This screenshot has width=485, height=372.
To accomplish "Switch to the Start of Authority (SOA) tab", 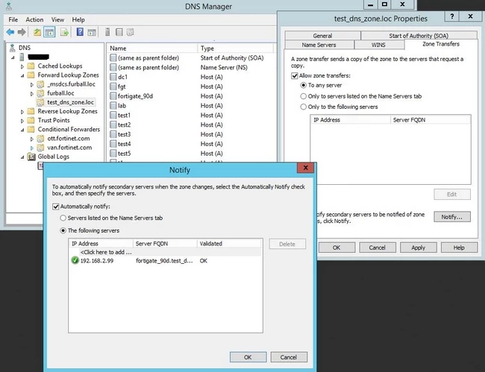I will point(419,36).
